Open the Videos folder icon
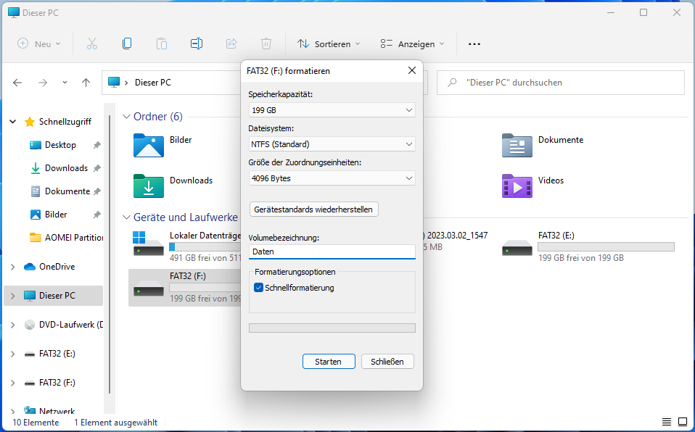 coord(517,186)
